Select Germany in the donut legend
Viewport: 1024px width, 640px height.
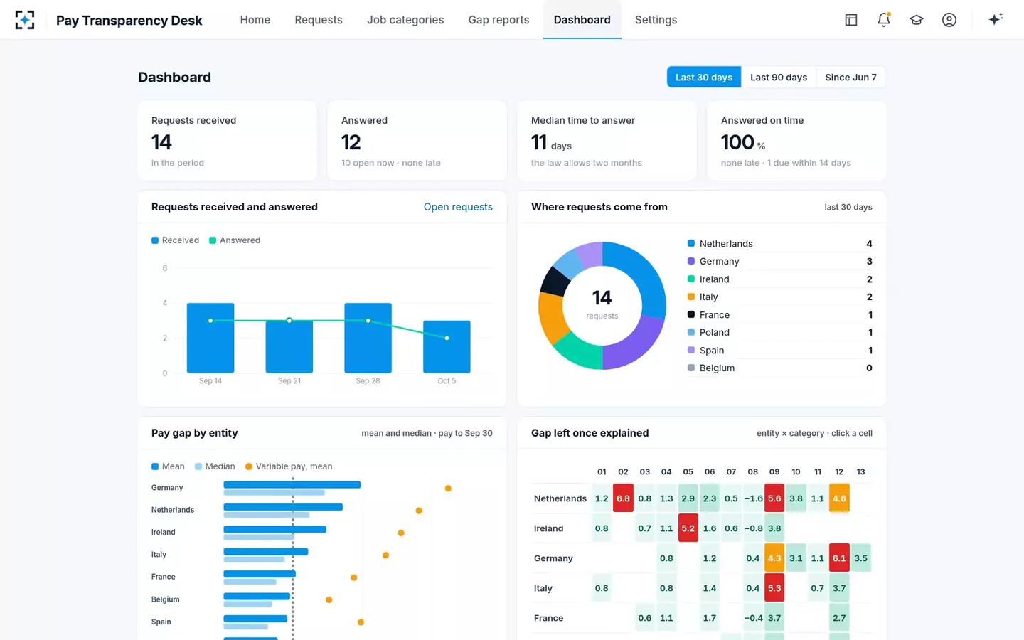[780, 262]
